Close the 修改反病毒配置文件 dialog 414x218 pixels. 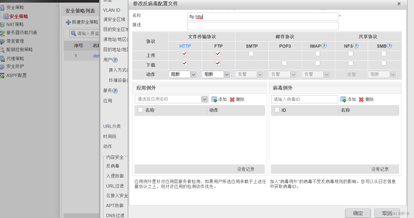(399, 4)
